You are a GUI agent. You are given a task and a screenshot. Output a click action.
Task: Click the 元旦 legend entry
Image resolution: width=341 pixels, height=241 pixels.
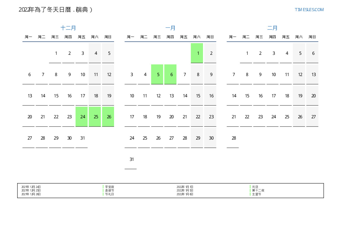[255, 187]
